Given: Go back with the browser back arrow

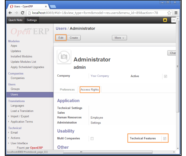Looking at the screenshot, I should 10,13.
